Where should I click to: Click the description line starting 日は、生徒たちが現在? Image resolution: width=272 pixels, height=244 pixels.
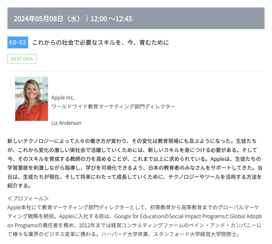[x=134, y=177]
